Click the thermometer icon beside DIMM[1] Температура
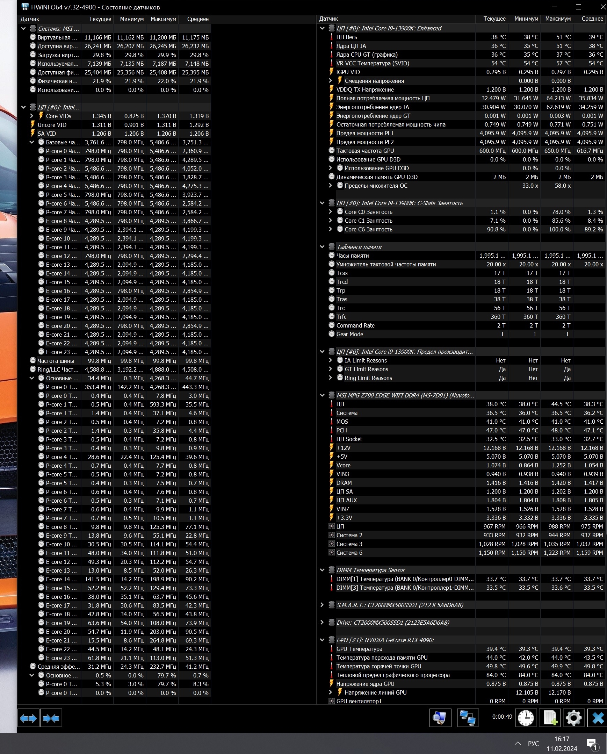Image resolution: width=607 pixels, height=754 pixels. coord(332,579)
